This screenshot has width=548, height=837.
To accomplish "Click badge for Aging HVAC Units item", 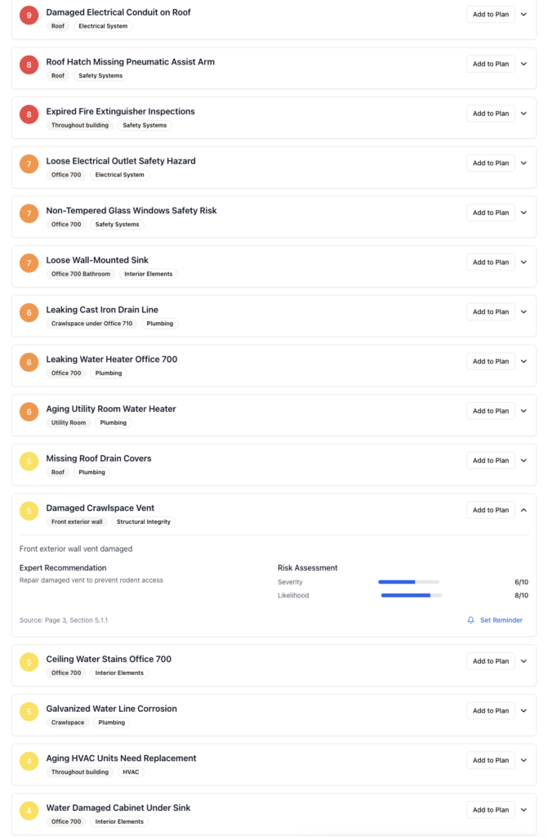I will coord(29,762).
